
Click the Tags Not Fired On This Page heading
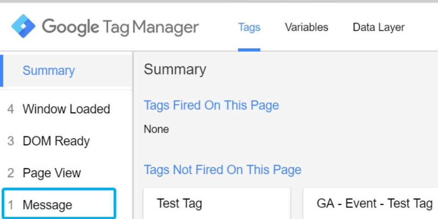point(222,170)
